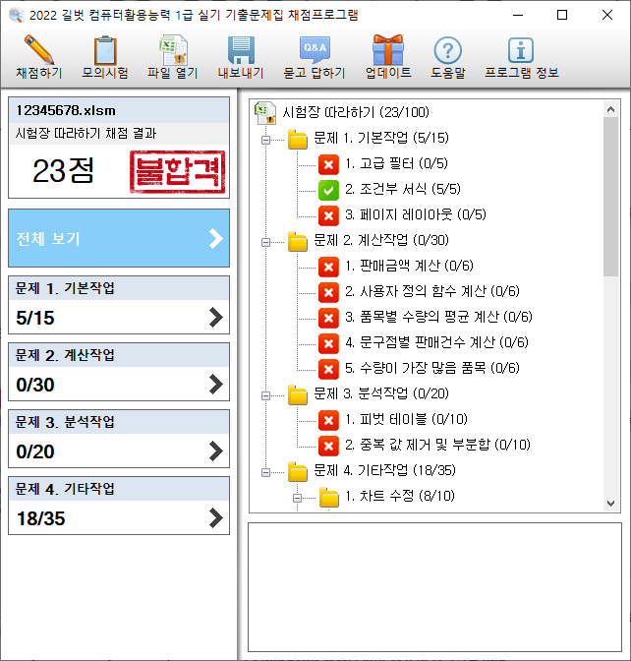Collapse the 문제 3. 분석작업 tree node
Image resolution: width=631 pixels, height=661 pixels.
(264, 395)
